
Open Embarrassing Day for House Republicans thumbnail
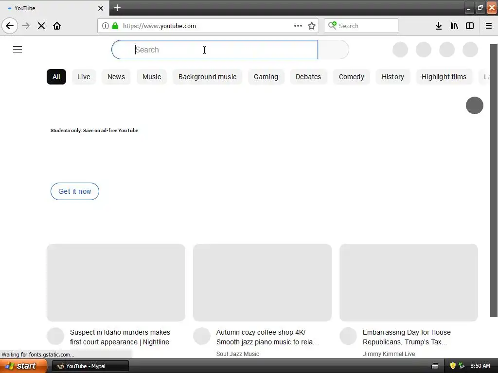point(409,283)
